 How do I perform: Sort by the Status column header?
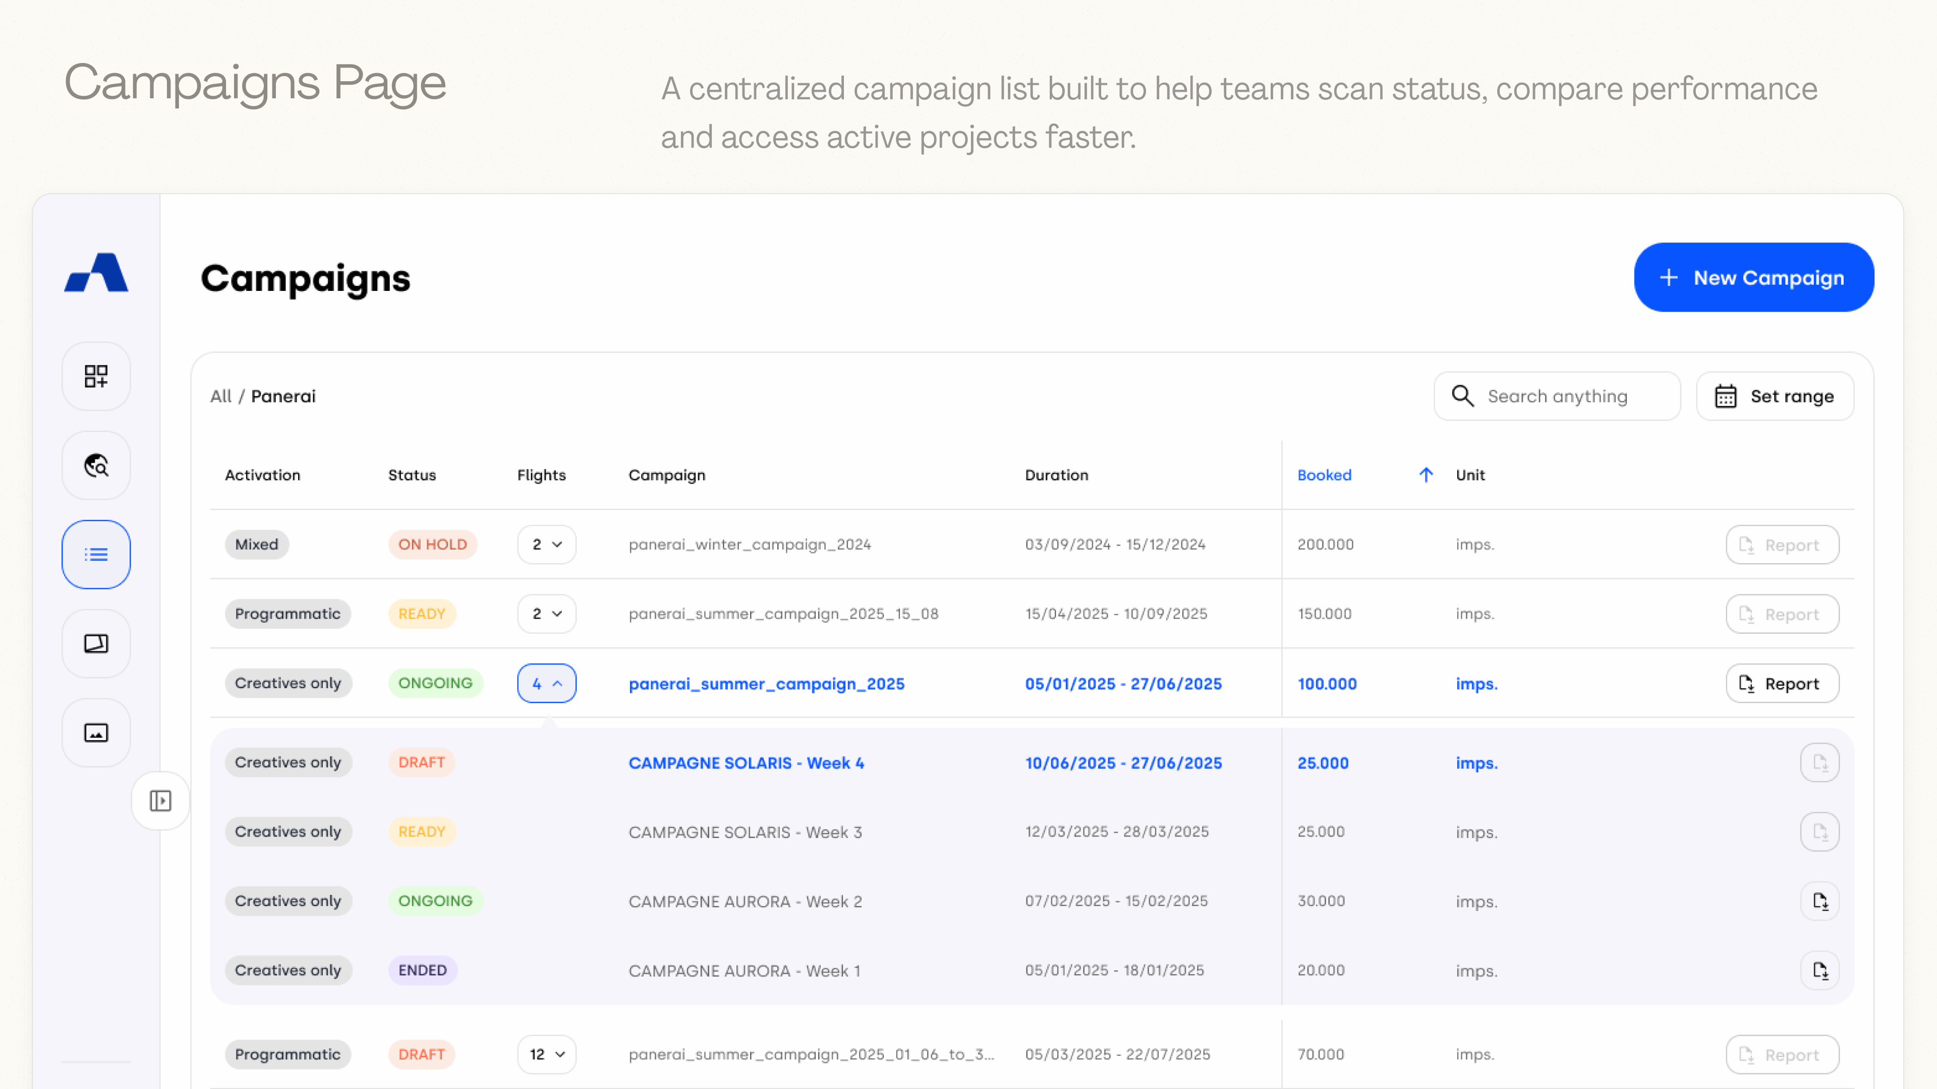tap(412, 475)
